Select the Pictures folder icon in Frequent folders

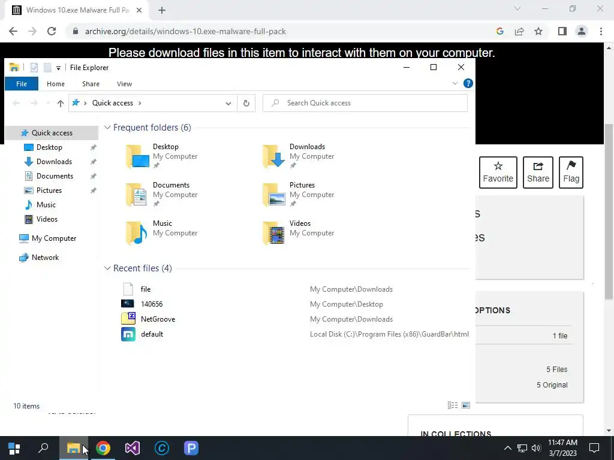(273, 195)
